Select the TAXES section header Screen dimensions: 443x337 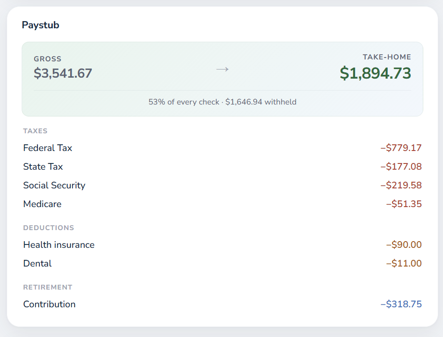coord(35,131)
